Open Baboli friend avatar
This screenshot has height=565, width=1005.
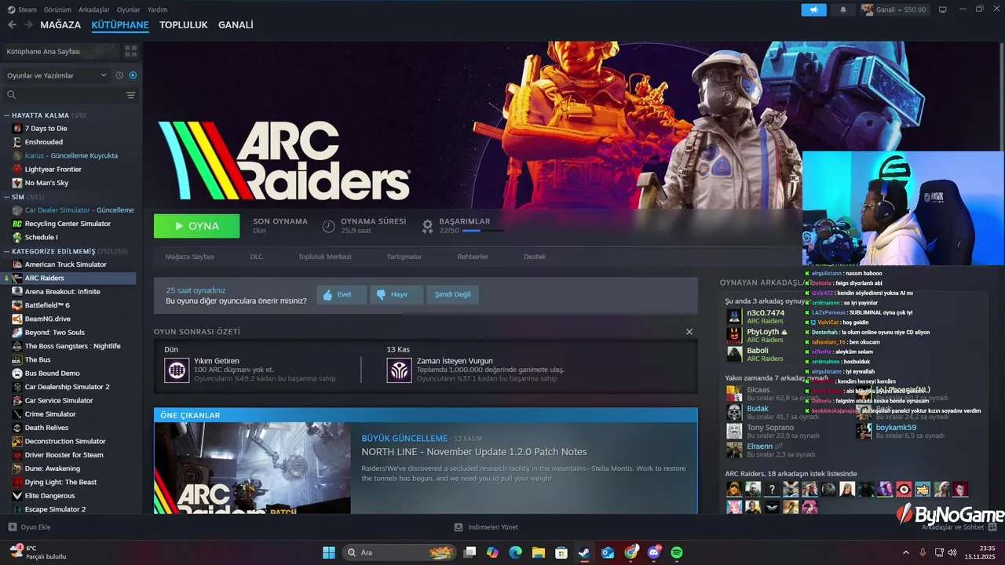(x=734, y=354)
